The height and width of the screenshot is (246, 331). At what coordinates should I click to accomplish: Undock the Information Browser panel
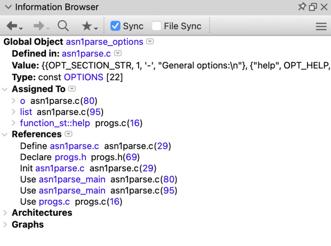click(313, 7)
